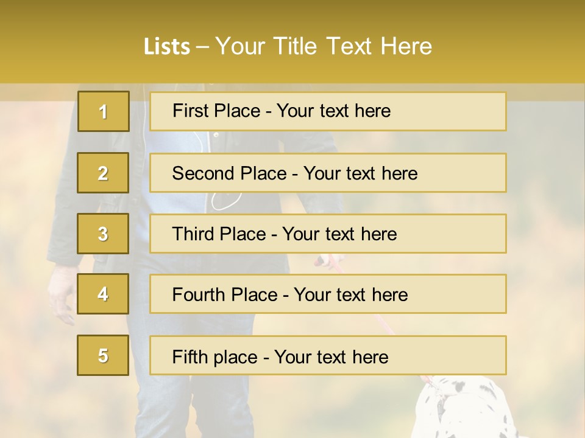Click the Second Place text bar

328,173
